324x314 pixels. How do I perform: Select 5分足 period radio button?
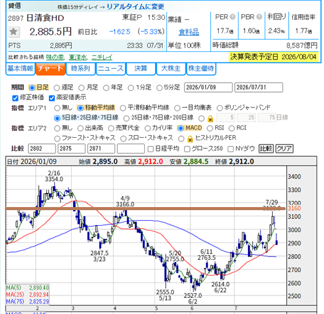(x=160, y=88)
